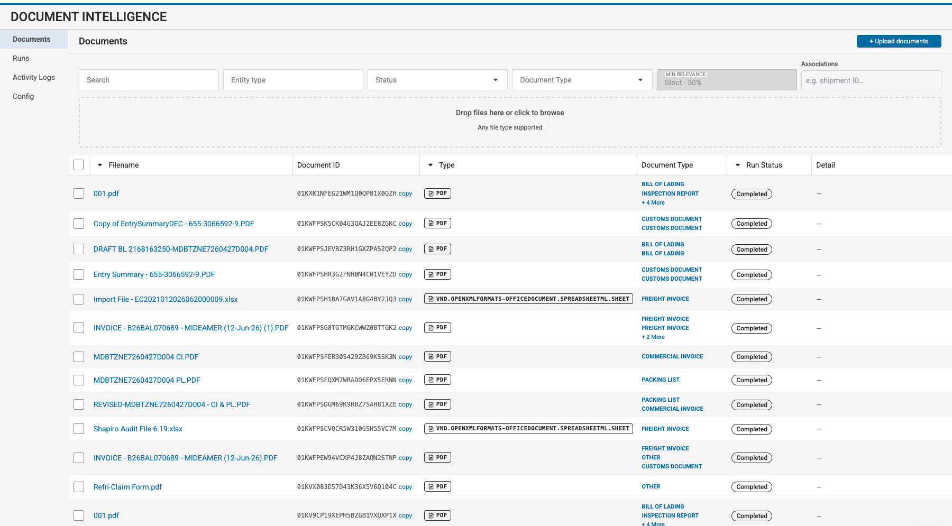
Task: Open Import File - EC2021012026062000009.xlsx
Action: 166,299
